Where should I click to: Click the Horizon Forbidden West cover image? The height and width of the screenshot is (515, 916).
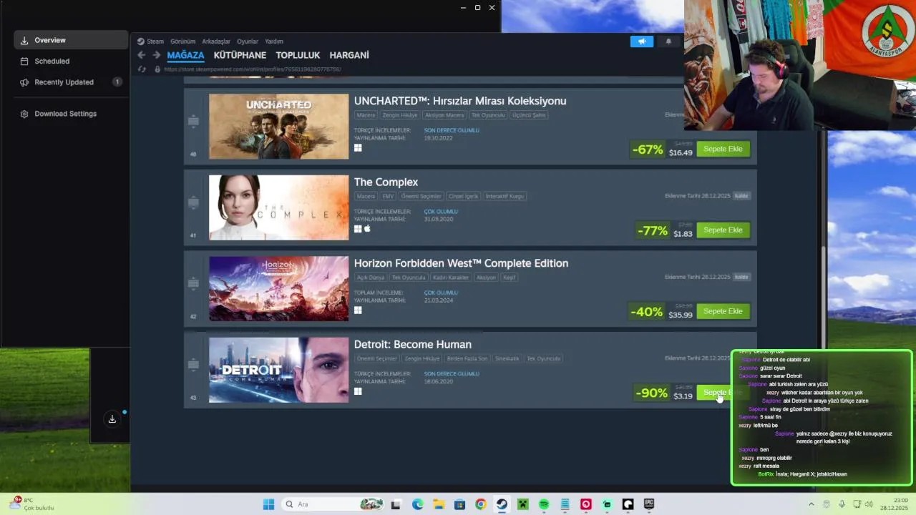point(278,288)
